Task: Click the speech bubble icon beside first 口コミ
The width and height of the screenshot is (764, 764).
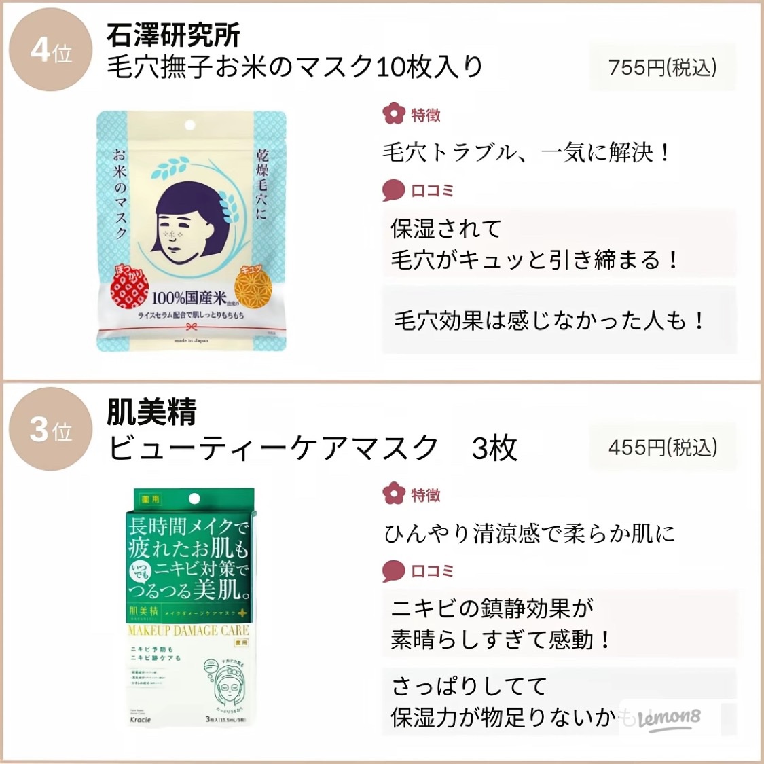Action: click(394, 191)
